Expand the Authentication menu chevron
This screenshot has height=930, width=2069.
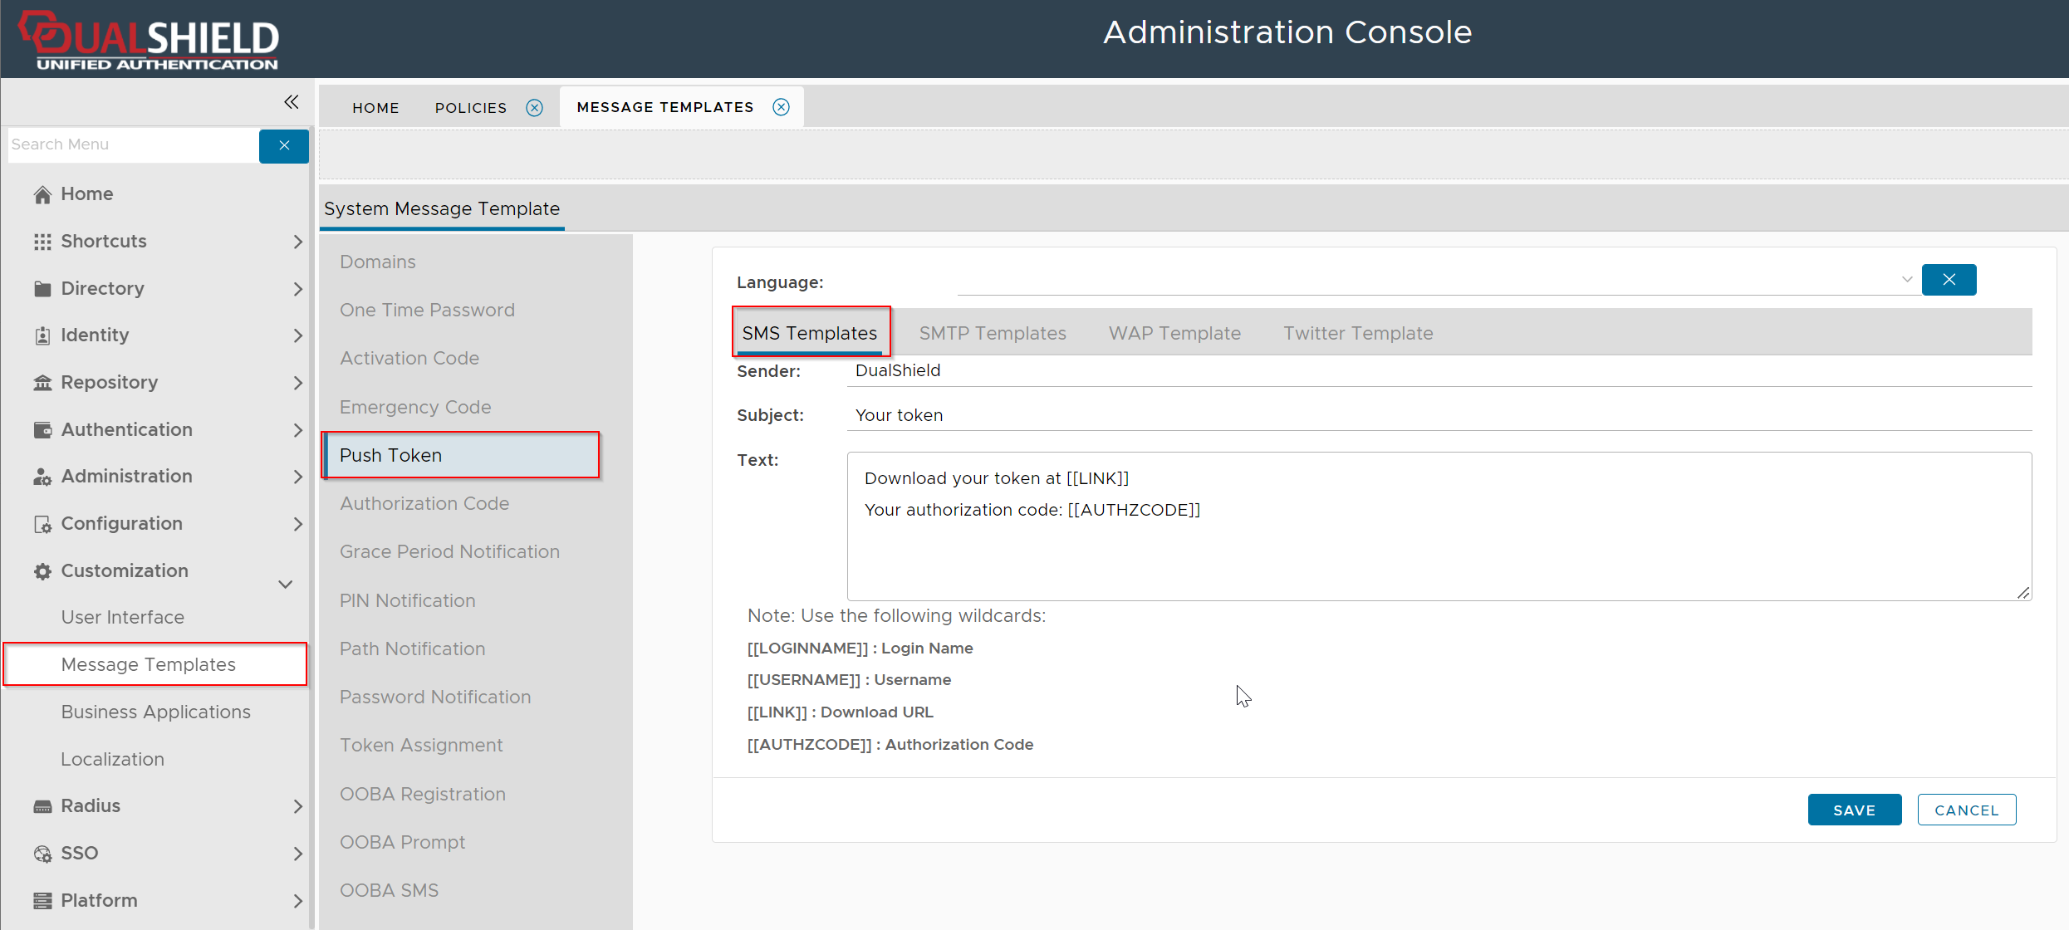297,430
